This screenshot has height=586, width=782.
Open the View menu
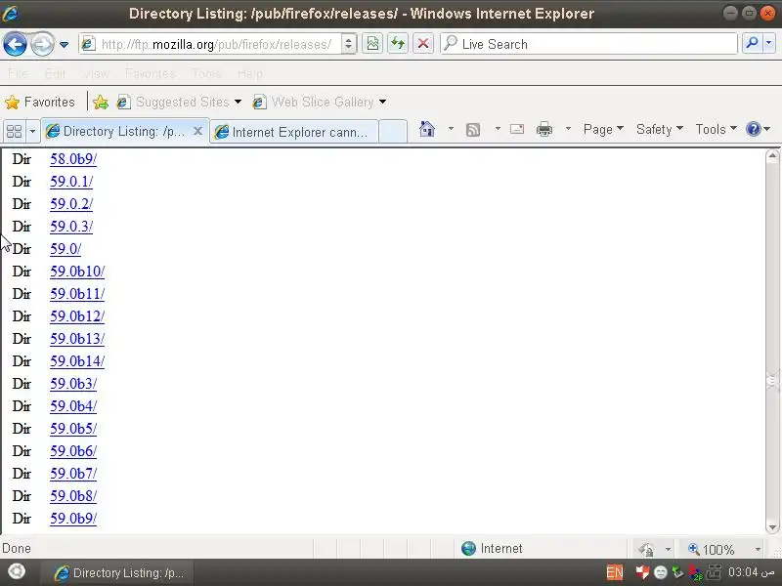coord(96,74)
